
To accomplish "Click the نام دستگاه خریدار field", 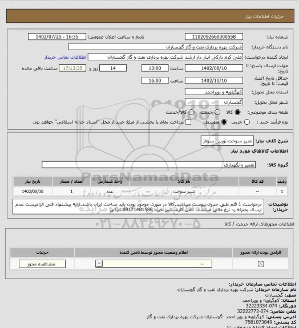I will [x=156, y=47].
